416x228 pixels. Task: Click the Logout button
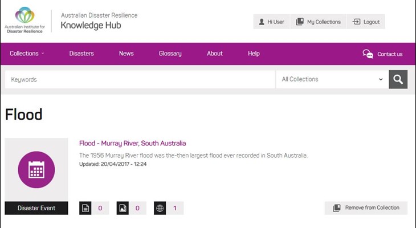click(365, 22)
